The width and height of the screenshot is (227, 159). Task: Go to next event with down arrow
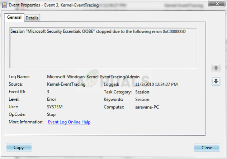pyautogui.click(x=216, y=82)
